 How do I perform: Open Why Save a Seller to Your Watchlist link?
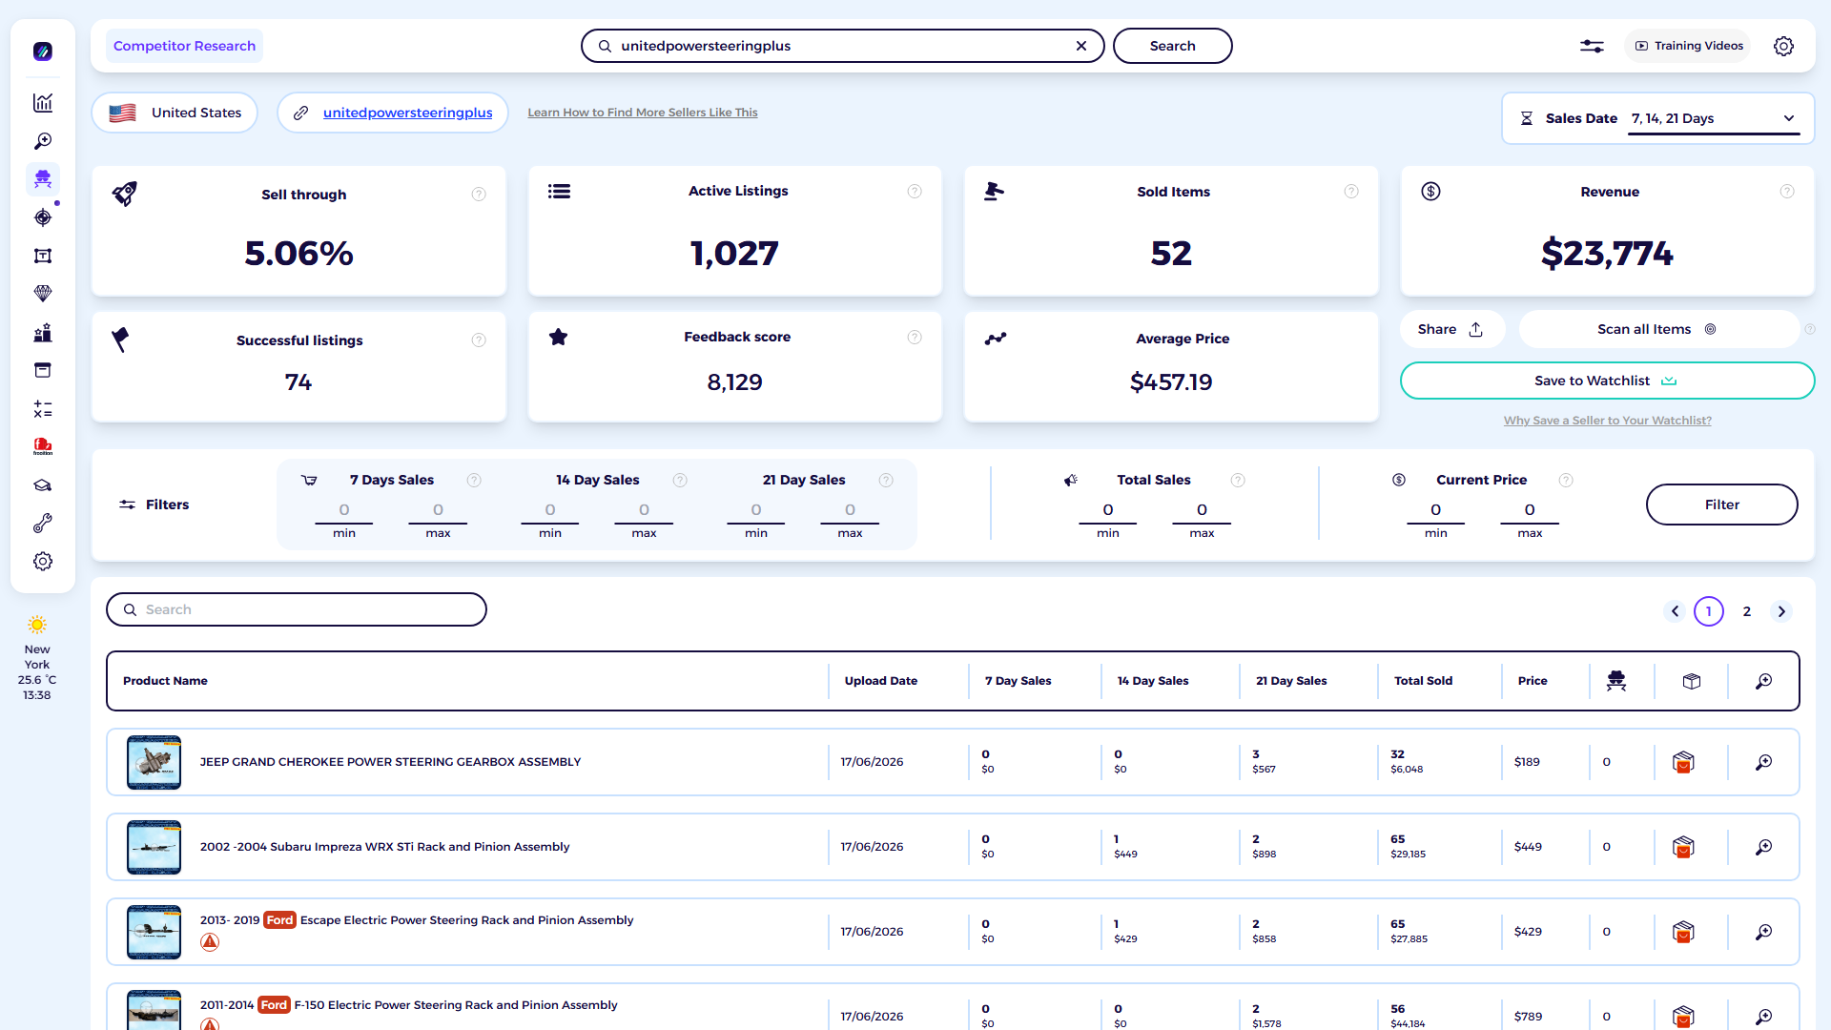(1607, 421)
